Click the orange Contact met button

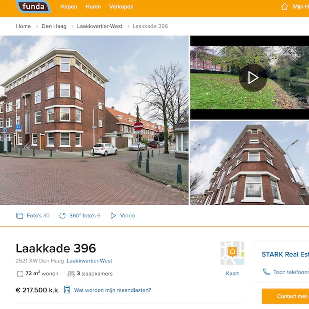tap(285, 296)
